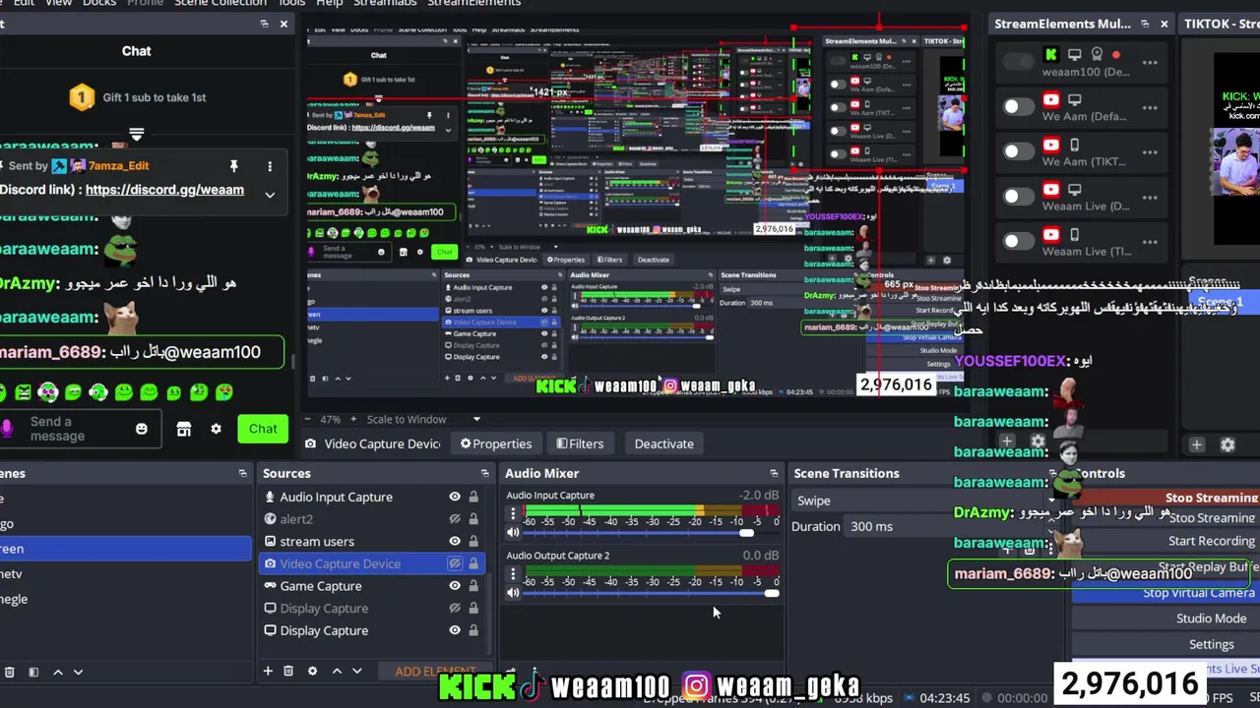Open Scale to Window dropdown arrow
The width and height of the screenshot is (1260, 708).
476,420
